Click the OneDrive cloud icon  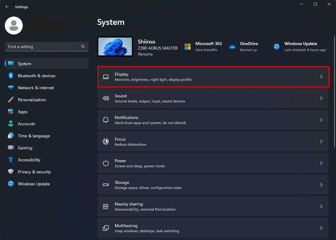tap(232, 47)
